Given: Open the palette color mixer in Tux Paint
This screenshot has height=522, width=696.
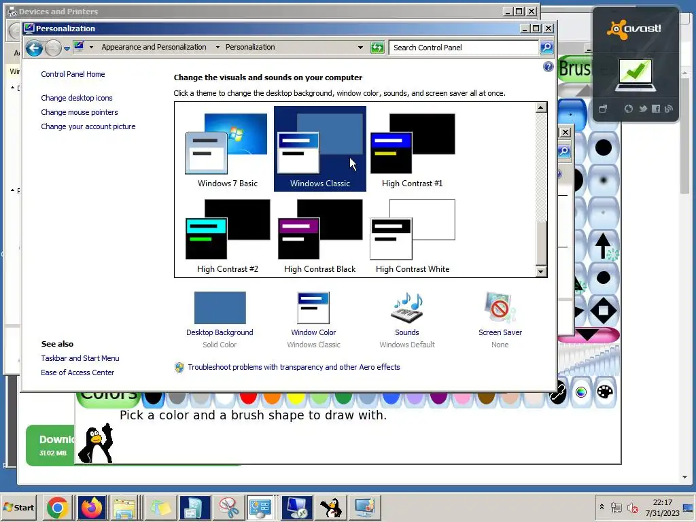Looking at the screenshot, I should pos(604,392).
